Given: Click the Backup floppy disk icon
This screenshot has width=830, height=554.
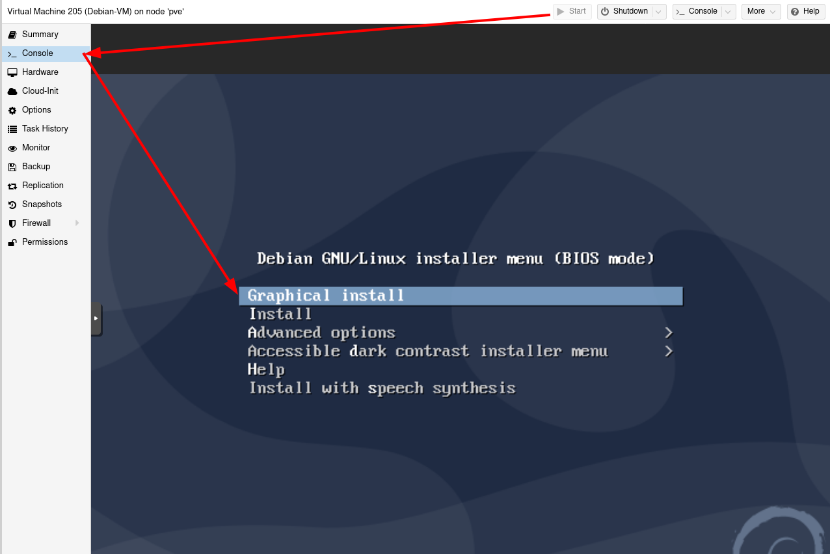Looking at the screenshot, I should pyautogui.click(x=12, y=167).
